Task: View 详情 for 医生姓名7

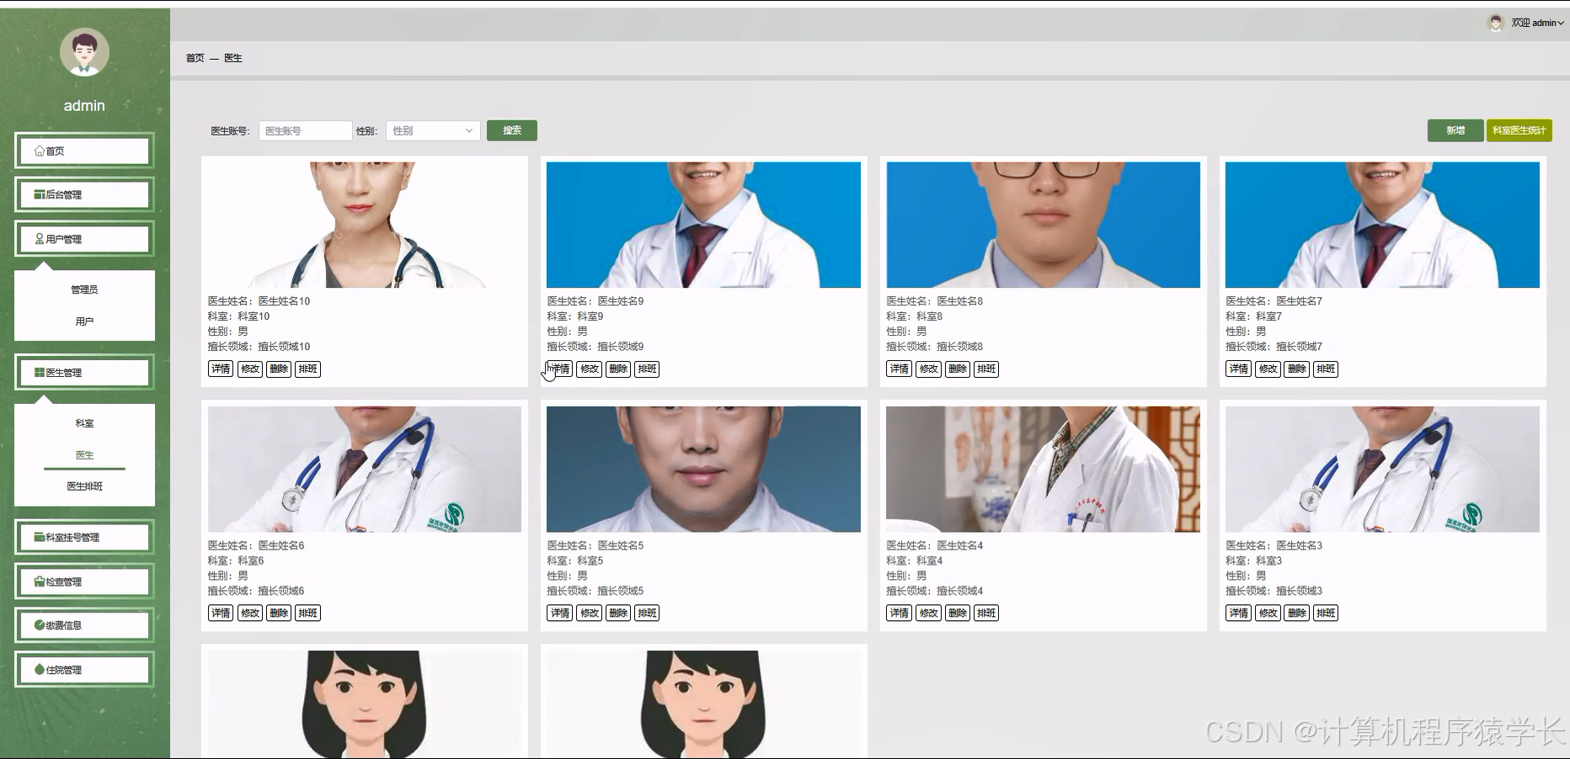Action: pos(1239,369)
